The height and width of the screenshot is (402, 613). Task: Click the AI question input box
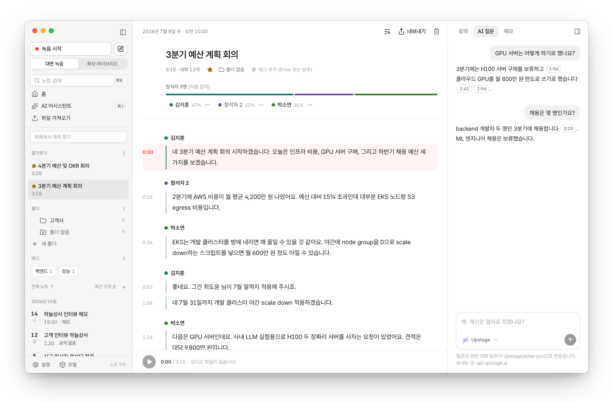click(517, 322)
